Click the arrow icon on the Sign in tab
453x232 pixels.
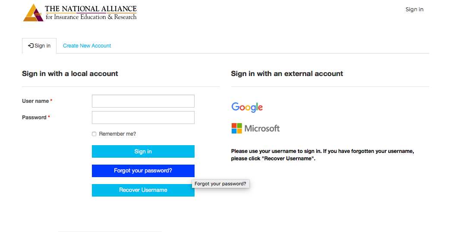coord(31,46)
